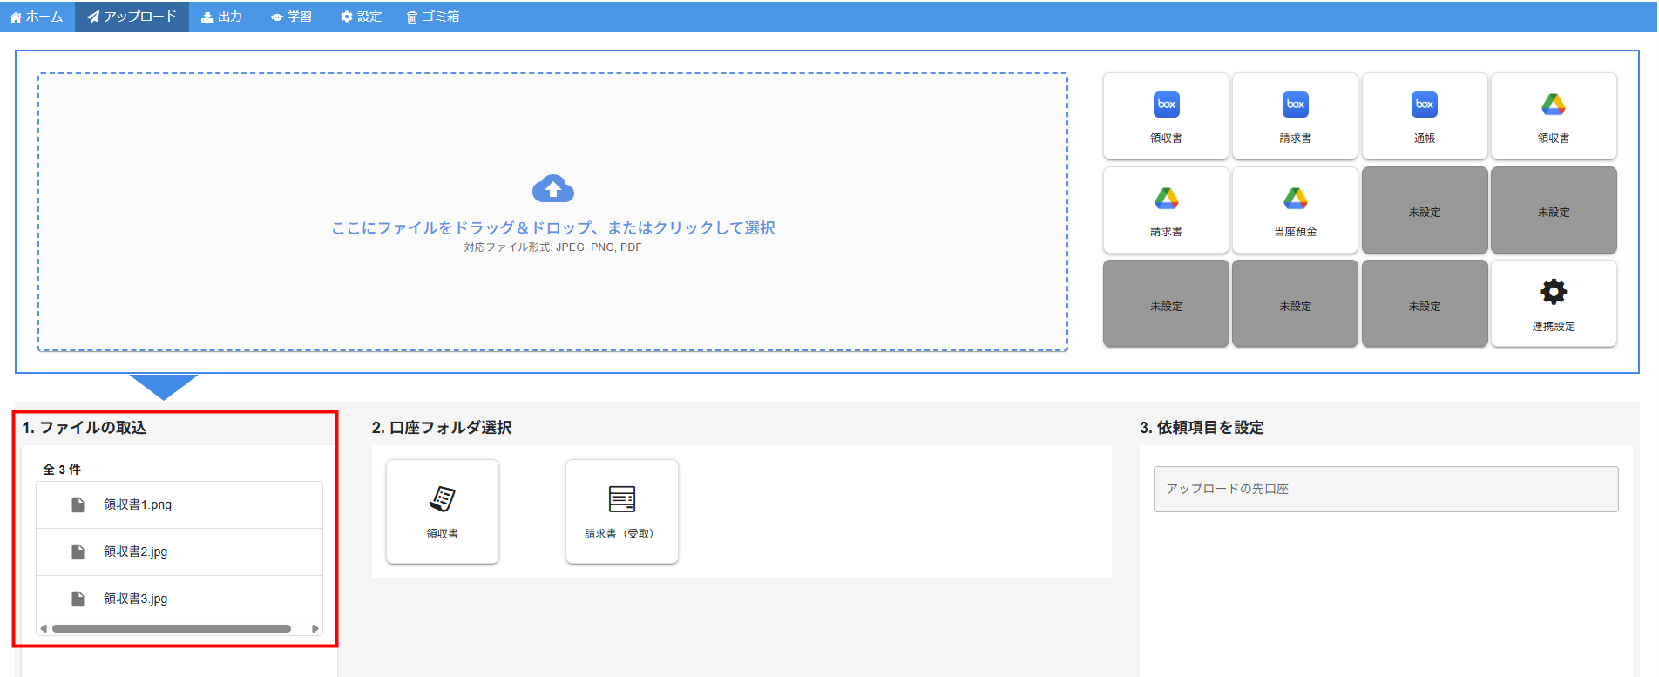The image size is (1659, 677).
Task: Click the file list horizontal scrollbar
Action: coord(172,628)
